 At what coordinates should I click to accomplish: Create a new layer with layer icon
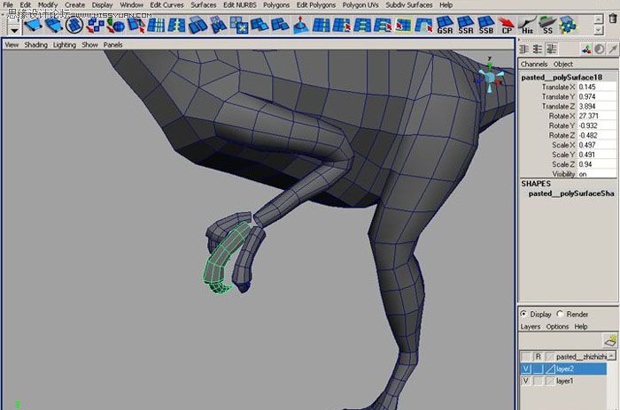coord(609,340)
